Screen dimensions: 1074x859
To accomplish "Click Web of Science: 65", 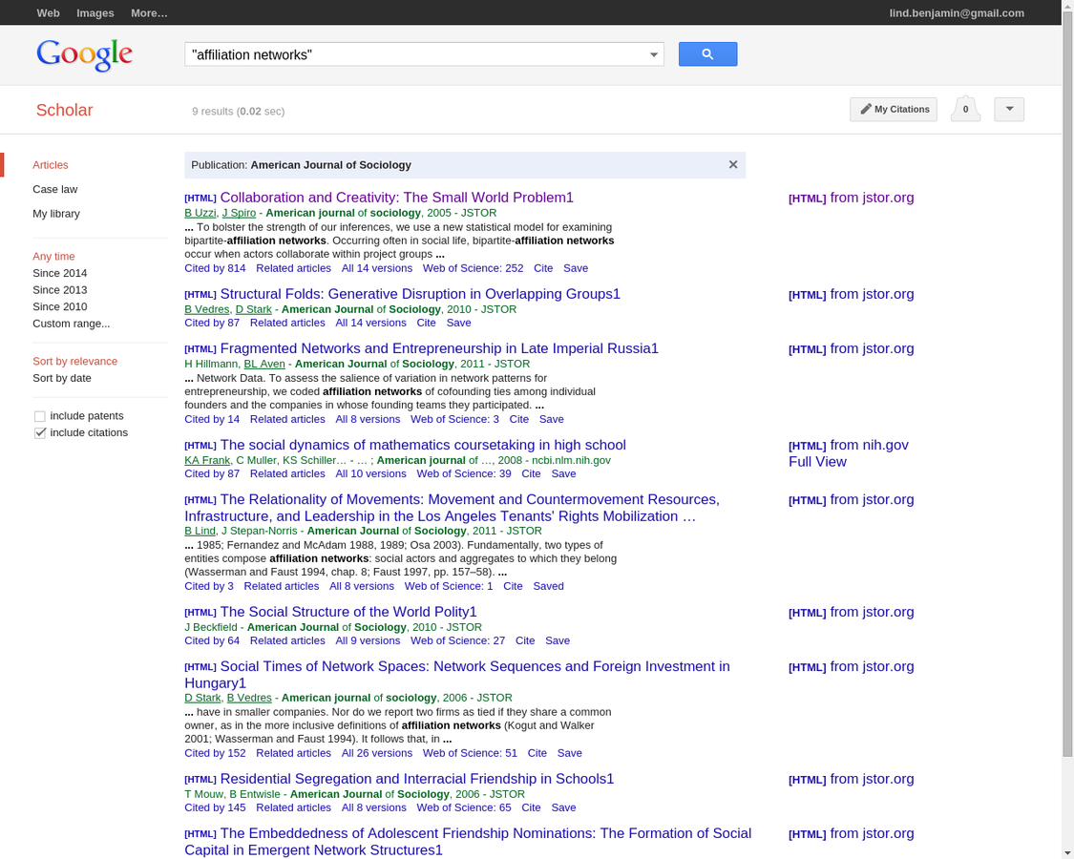I will (x=464, y=807).
